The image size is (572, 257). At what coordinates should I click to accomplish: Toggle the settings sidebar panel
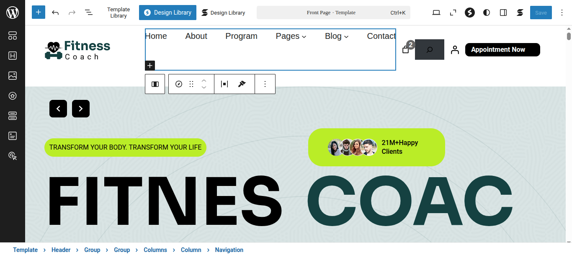(x=503, y=13)
